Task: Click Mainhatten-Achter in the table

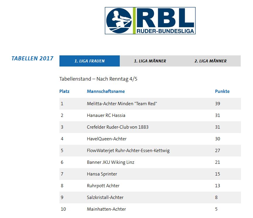Action: tap(106, 209)
